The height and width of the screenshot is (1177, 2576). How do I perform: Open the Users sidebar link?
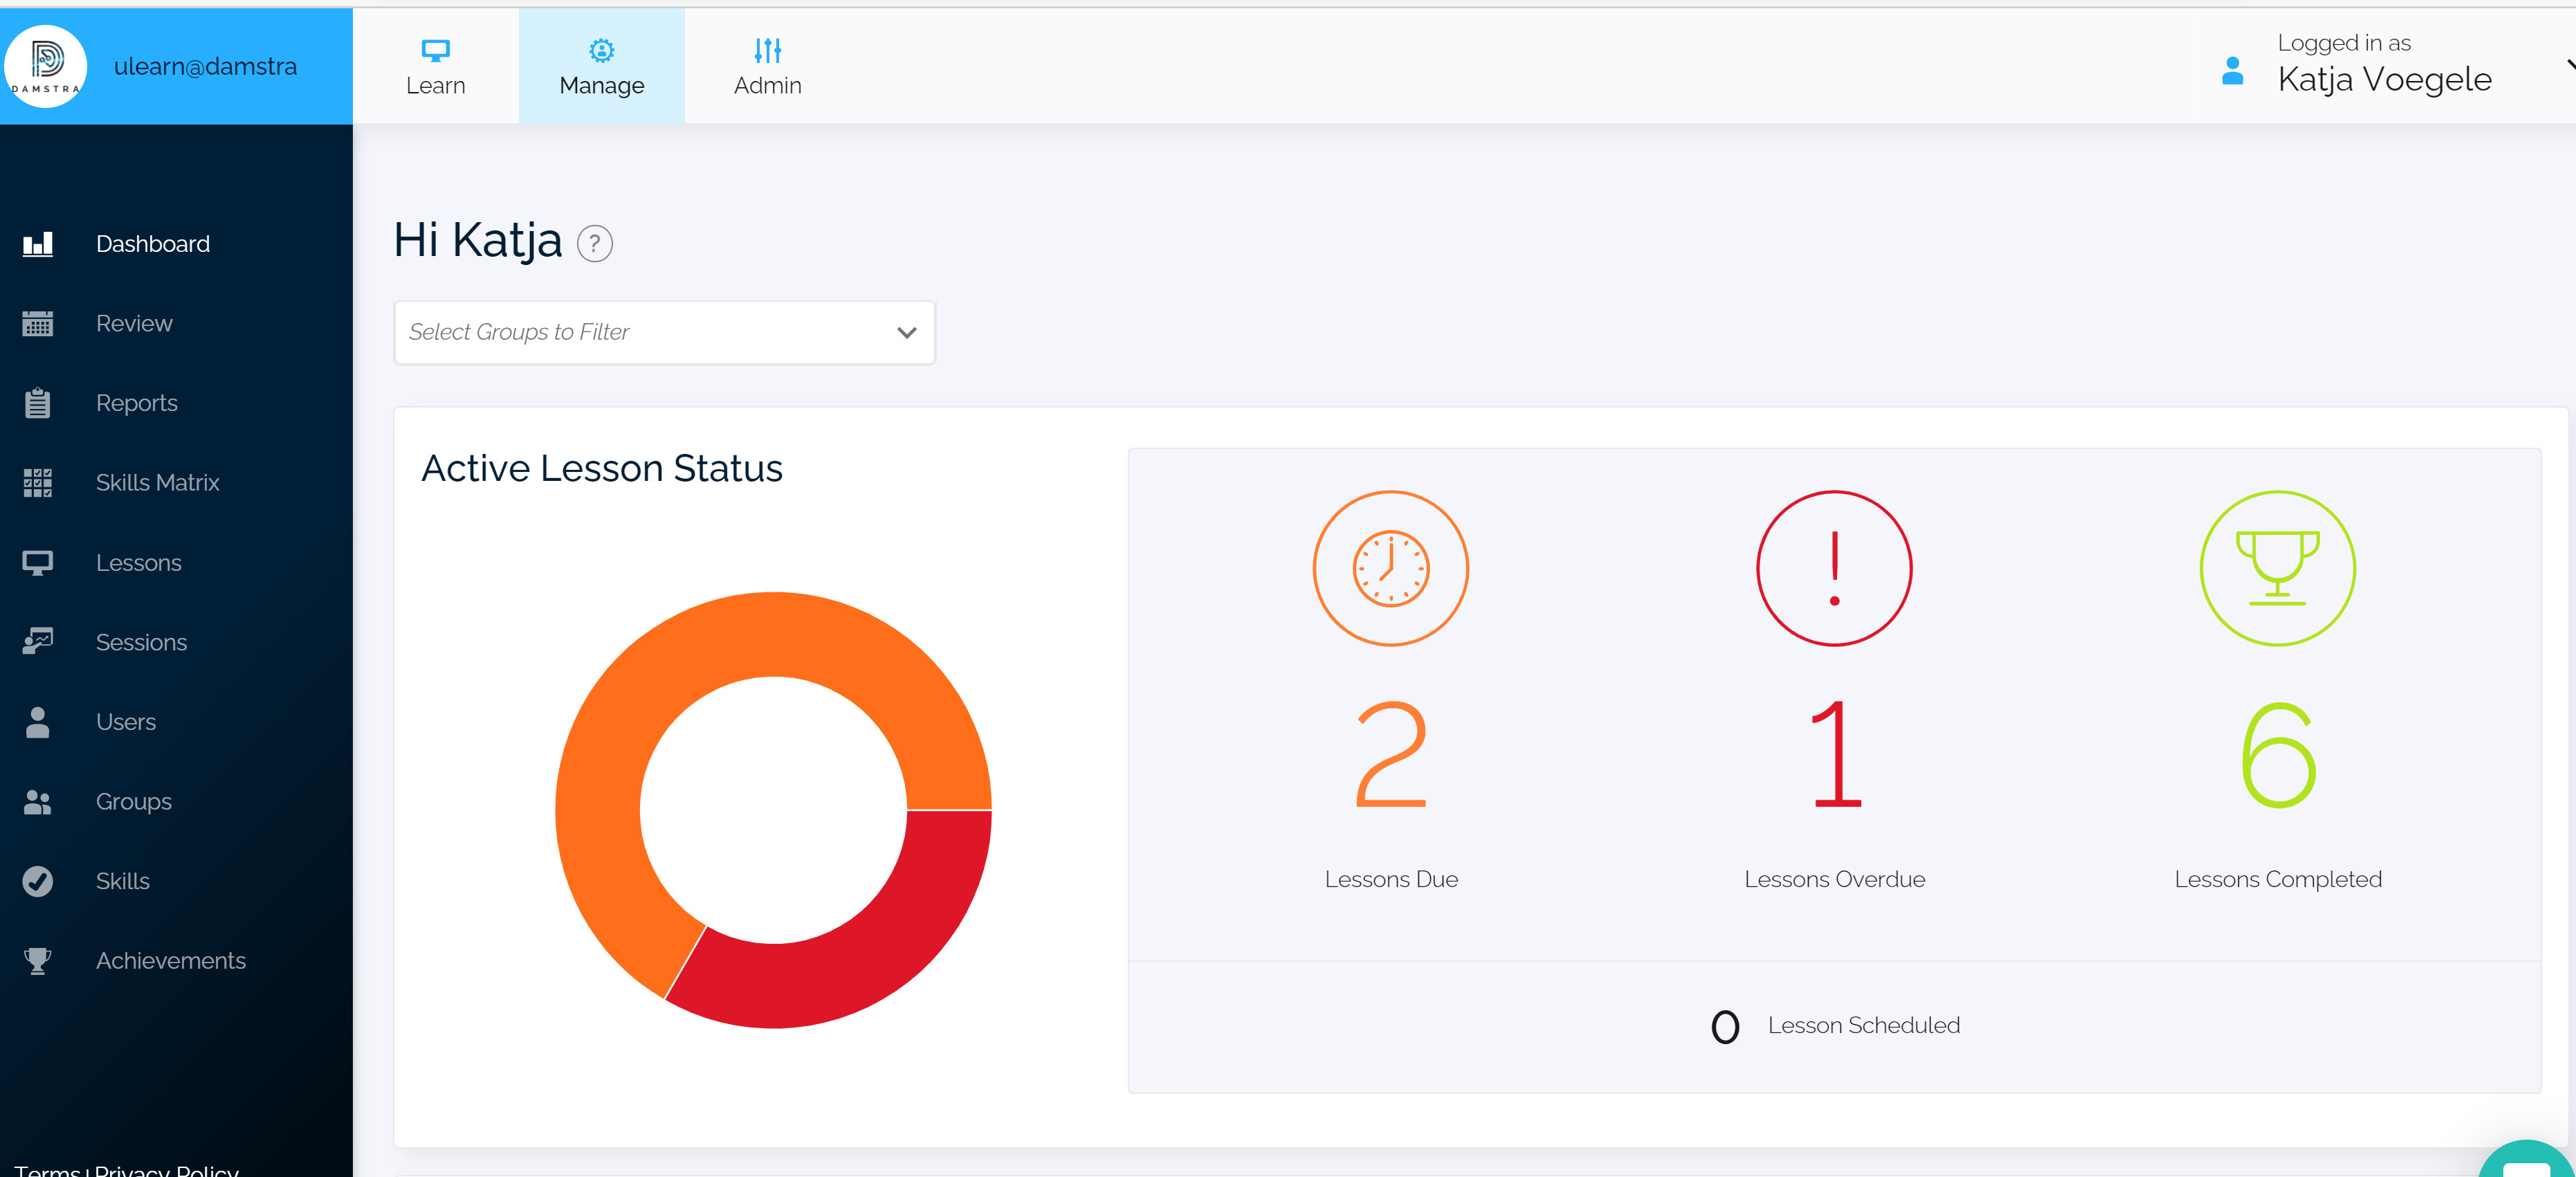pos(126,722)
